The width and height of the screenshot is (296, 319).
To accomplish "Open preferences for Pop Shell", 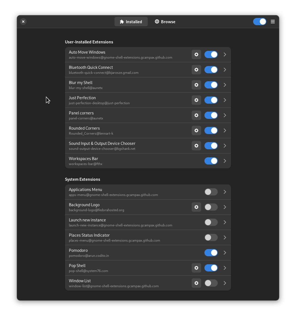I will point(196,268).
